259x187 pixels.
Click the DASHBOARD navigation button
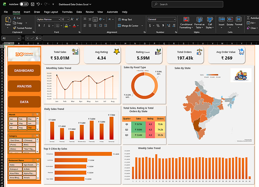(x=24, y=70)
